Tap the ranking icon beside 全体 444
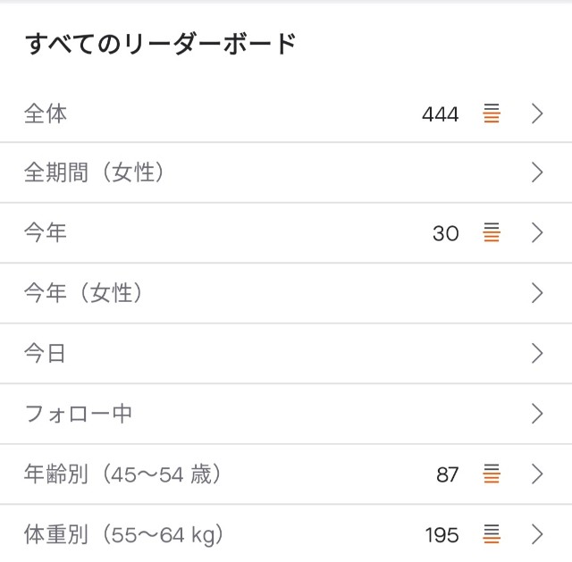This screenshot has height=562, width=572. tap(492, 113)
